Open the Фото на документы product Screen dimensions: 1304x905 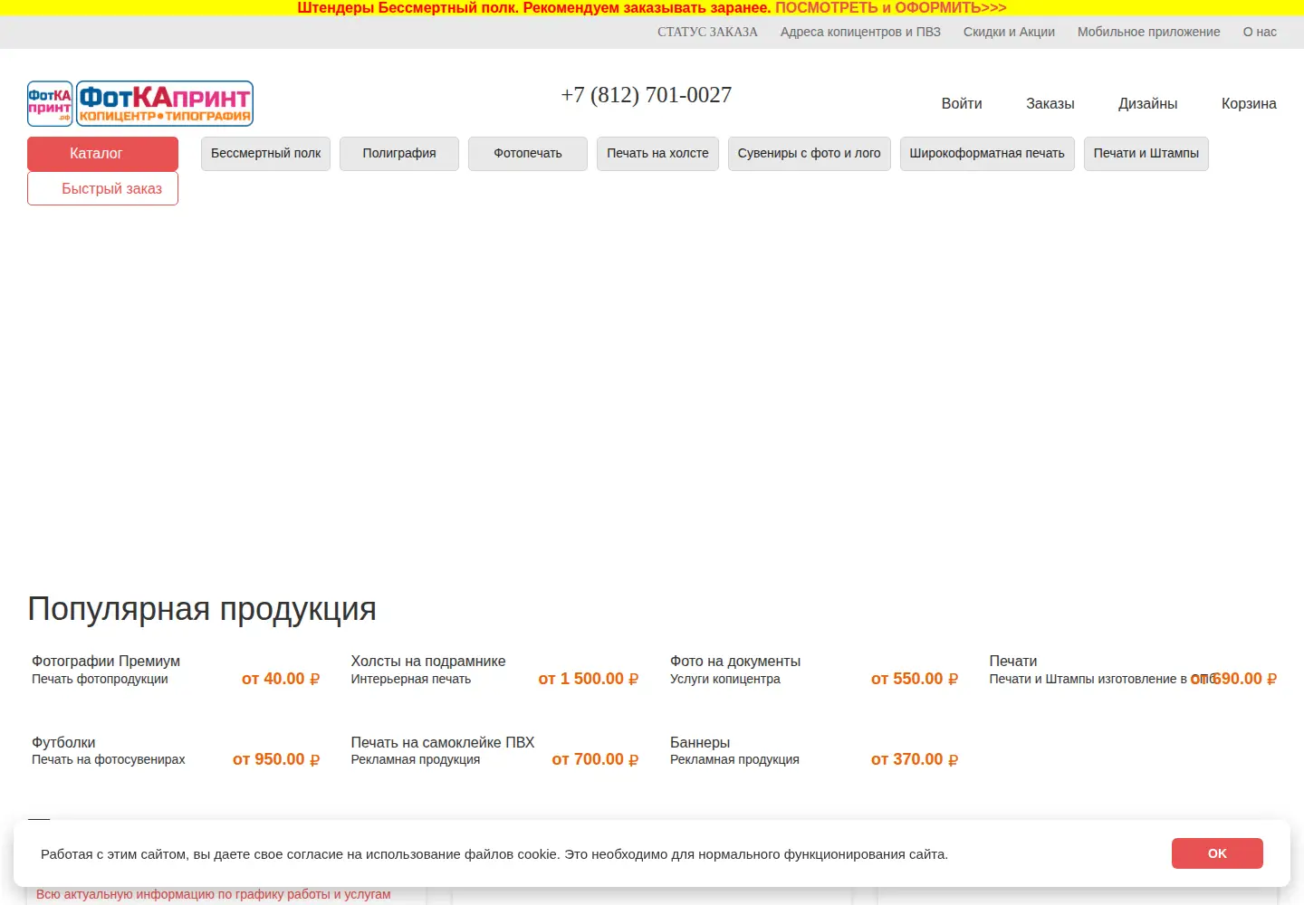[735, 662]
